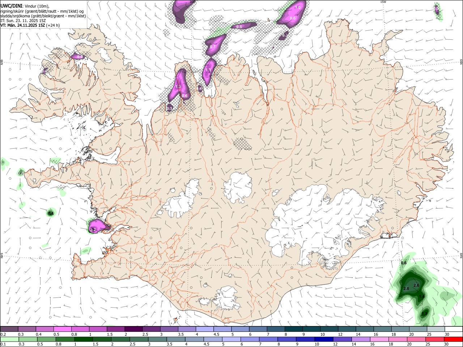Click the red 30 mm rain legend swatch
Screen dimensions: 463x347
tap(454, 339)
